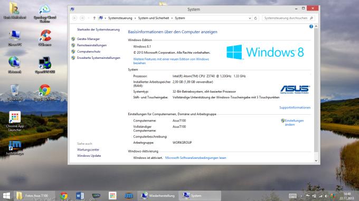This screenshot has height=201, width=359.
Task: Click the refresh button in address bar
Action: 256,18
